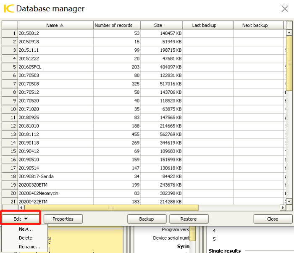The image size is (294, 253).
Task: Select database 20181112
Action: (55, 134)
